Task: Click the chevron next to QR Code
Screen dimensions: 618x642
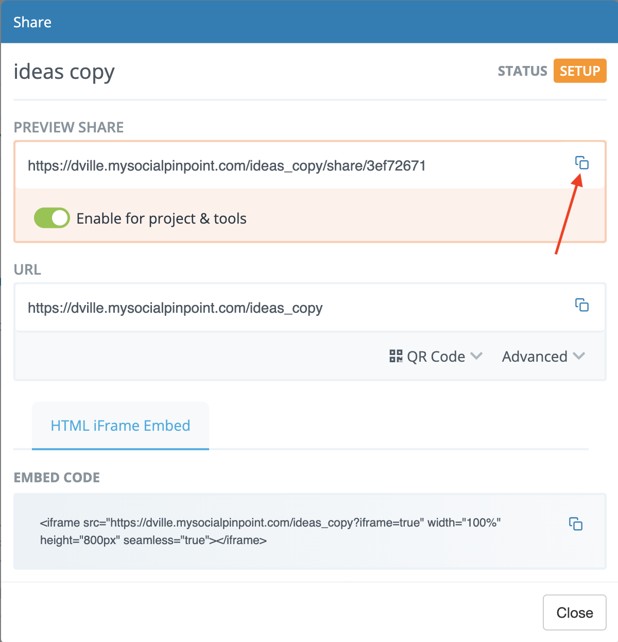Action: click(476, 356)
